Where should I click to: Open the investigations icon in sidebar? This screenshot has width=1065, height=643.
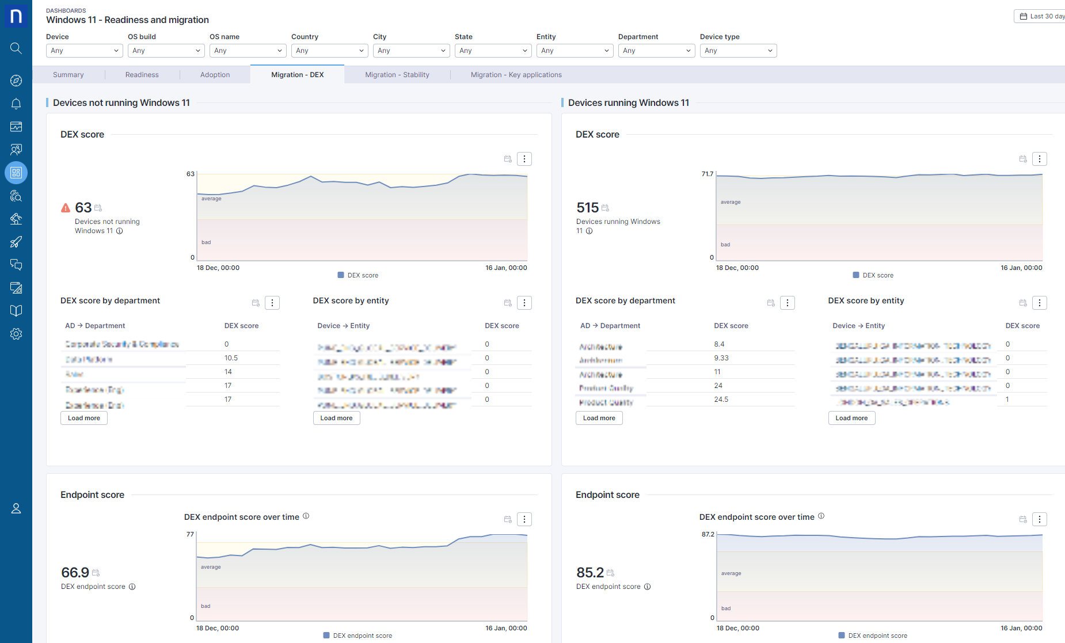(16, 196)
